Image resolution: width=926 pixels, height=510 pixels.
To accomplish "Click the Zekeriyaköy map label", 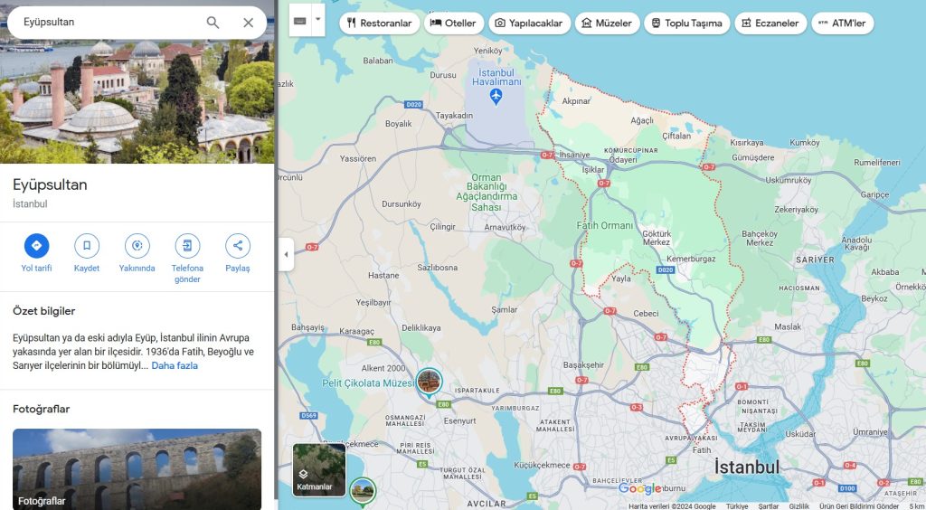I will (796, 210).
